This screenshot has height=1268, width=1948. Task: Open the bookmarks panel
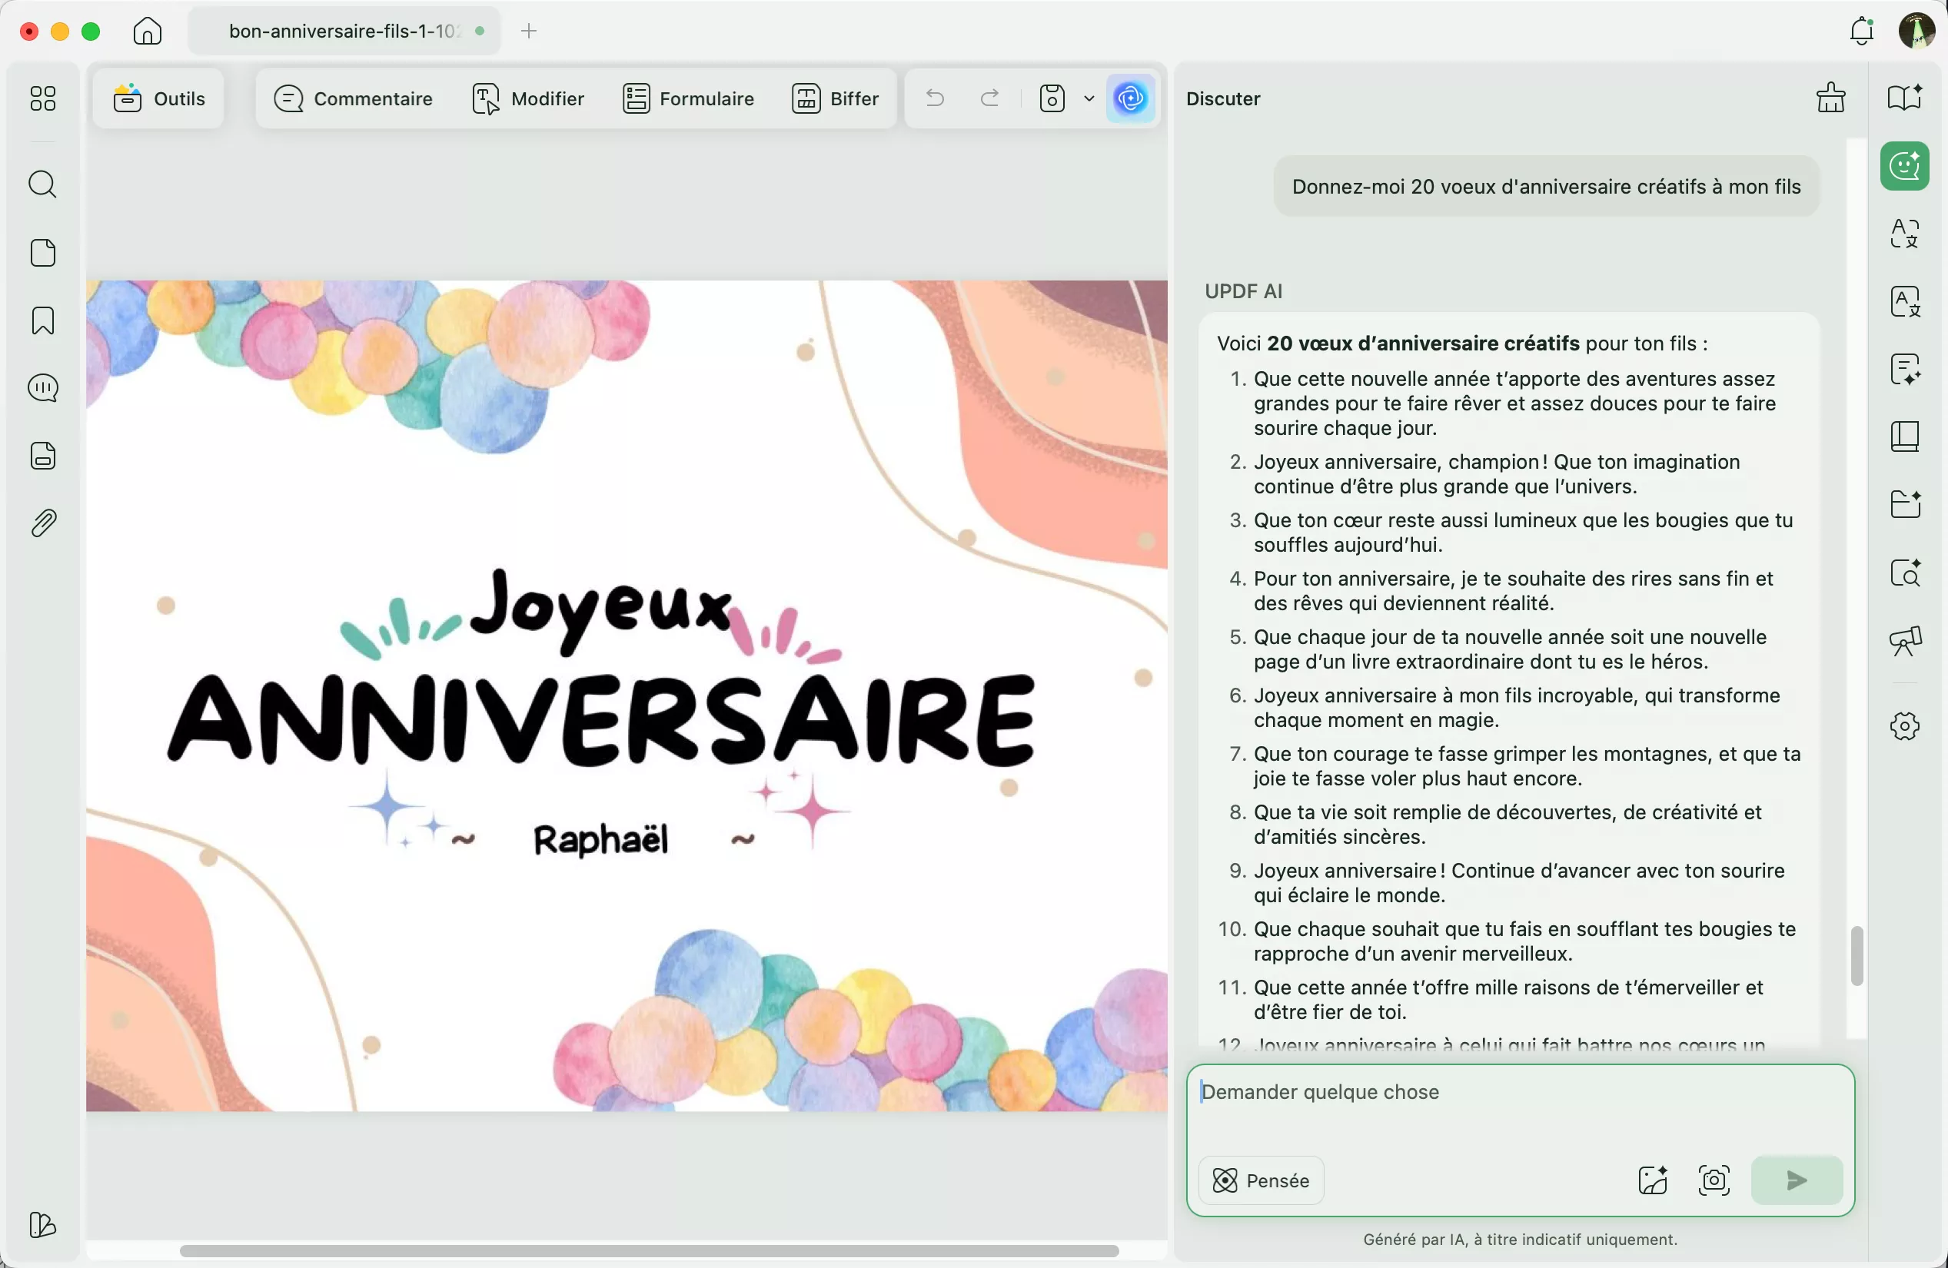(x=42, y=320)
